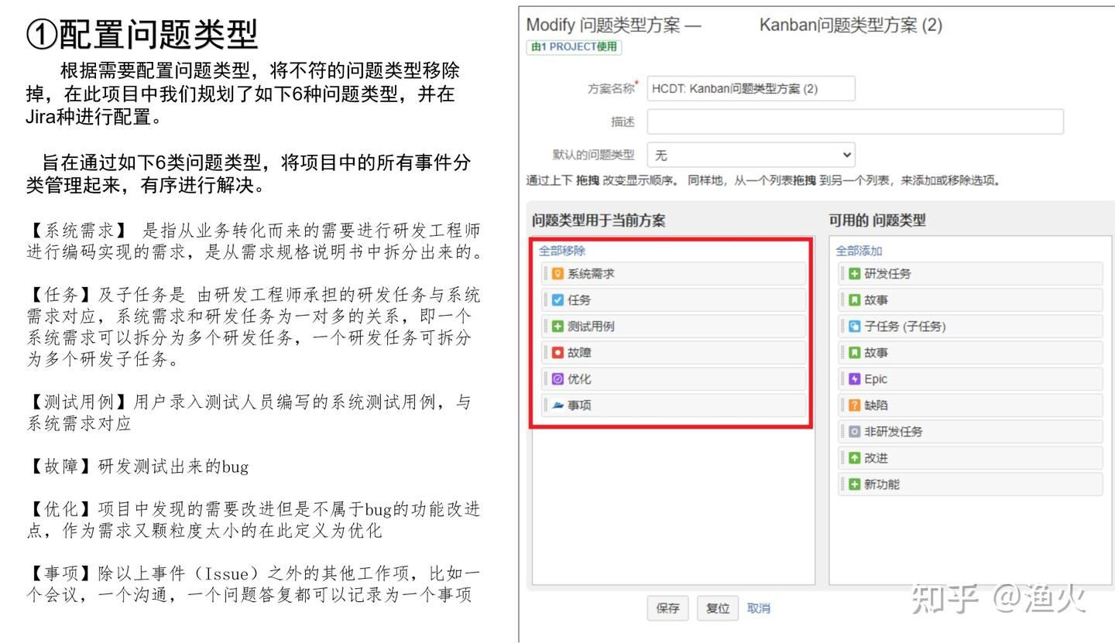Click into the 描述 input field
This screenshot has height=643, width=1115.
pos(855,121)
